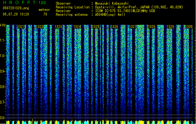Click the 1.0 kHz axis tick label

point(3,56)
